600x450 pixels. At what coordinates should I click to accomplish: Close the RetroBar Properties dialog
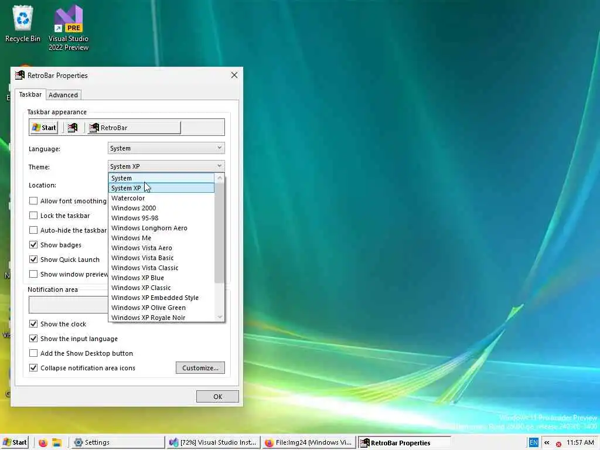pos(234,75)
